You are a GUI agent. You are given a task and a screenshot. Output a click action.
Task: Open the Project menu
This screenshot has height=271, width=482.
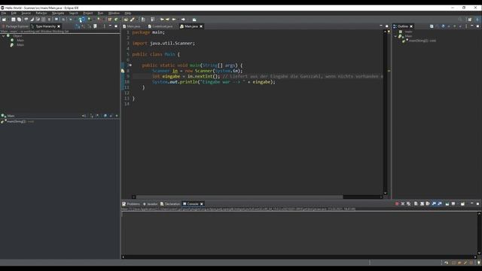tap(88, 14)
